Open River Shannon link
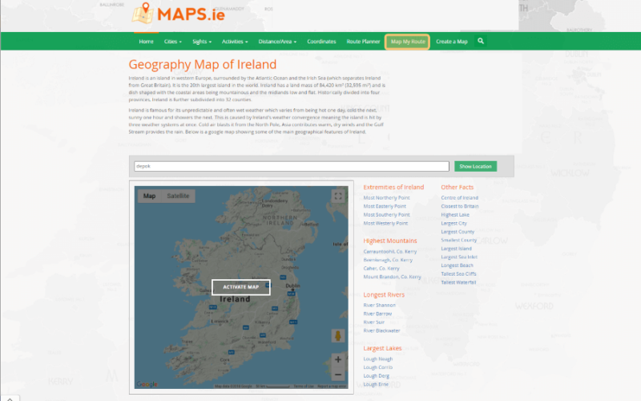Image resolution: width=641 pixels, height=401 pixels. (379, 306)
